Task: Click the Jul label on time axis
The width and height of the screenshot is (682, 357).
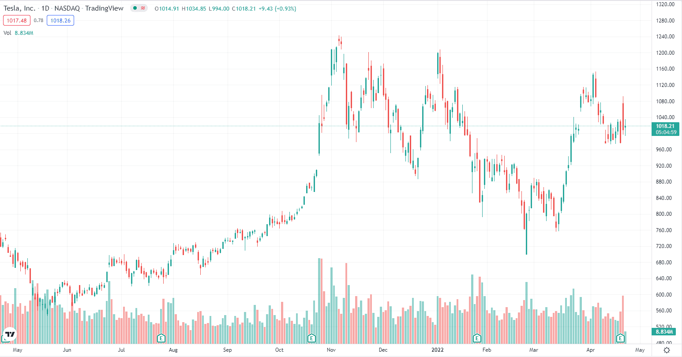Action: [122, 350]
